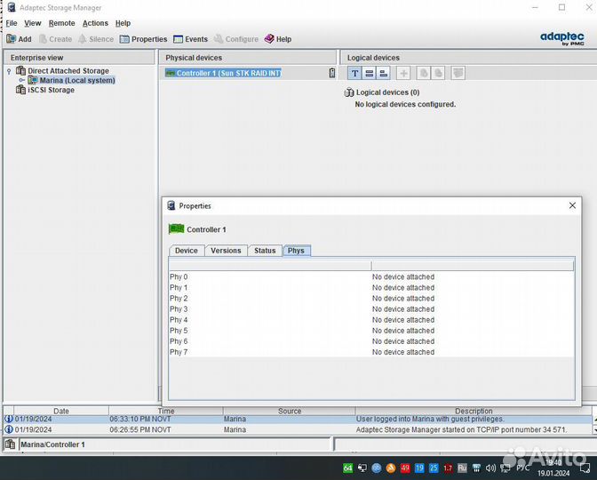The width and height of the screenshot is (597, 480).
Task: Select the 06:33:10 PM user logged in event
Action: point(298,419)
